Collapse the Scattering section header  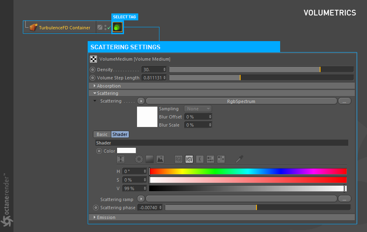[222, 93]
